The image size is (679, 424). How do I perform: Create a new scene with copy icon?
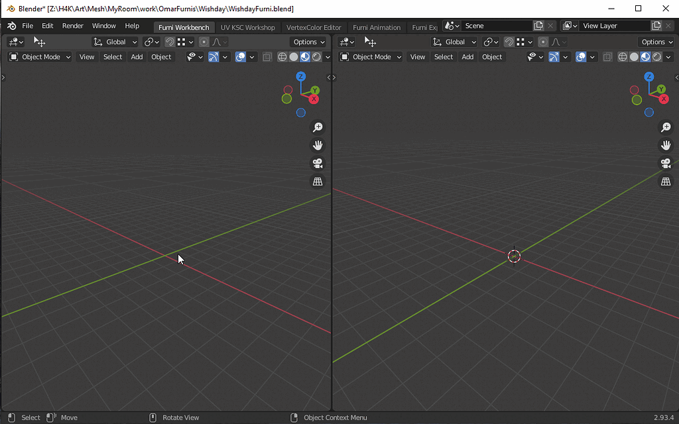point(538,26)
